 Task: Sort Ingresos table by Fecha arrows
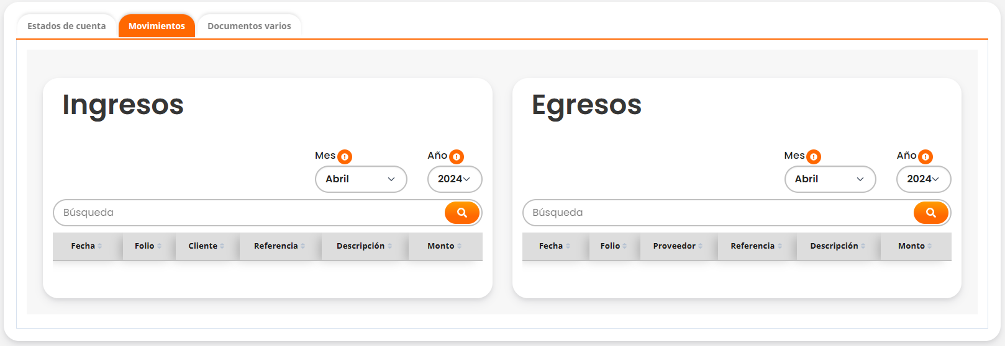(99, 246)
